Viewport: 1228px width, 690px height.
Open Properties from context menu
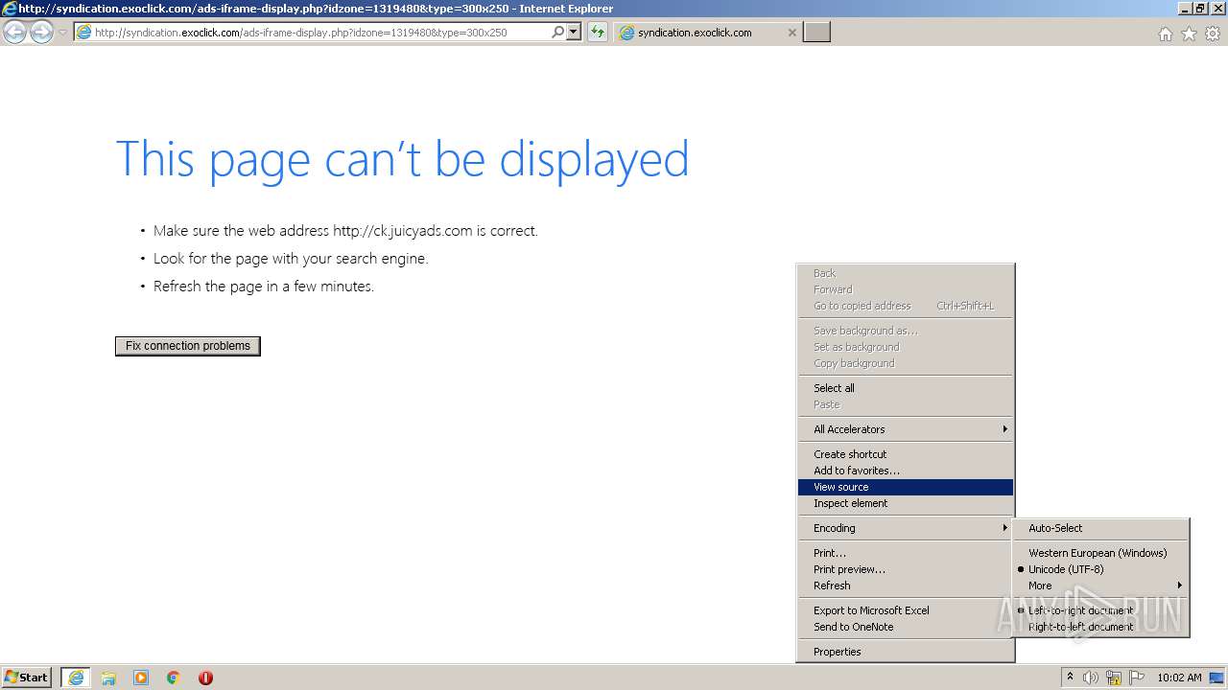pyautogui.click(x=906, y=652)
